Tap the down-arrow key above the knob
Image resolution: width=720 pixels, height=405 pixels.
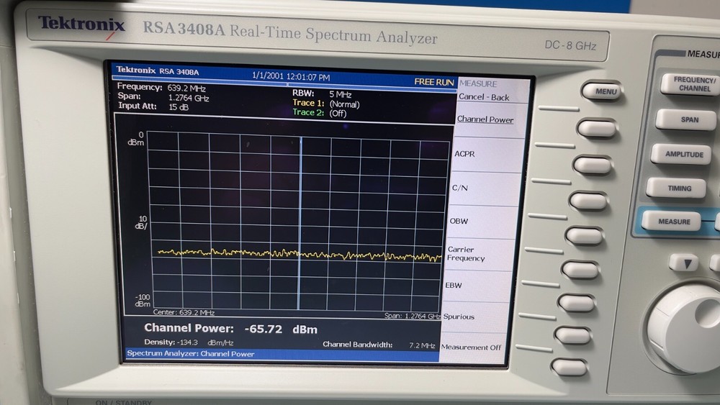click(x=685, y=264)
